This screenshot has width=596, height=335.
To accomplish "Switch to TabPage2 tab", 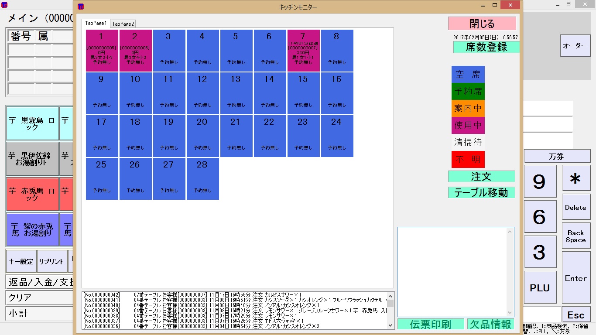I will pyautogui.click(x=123, y=24).
